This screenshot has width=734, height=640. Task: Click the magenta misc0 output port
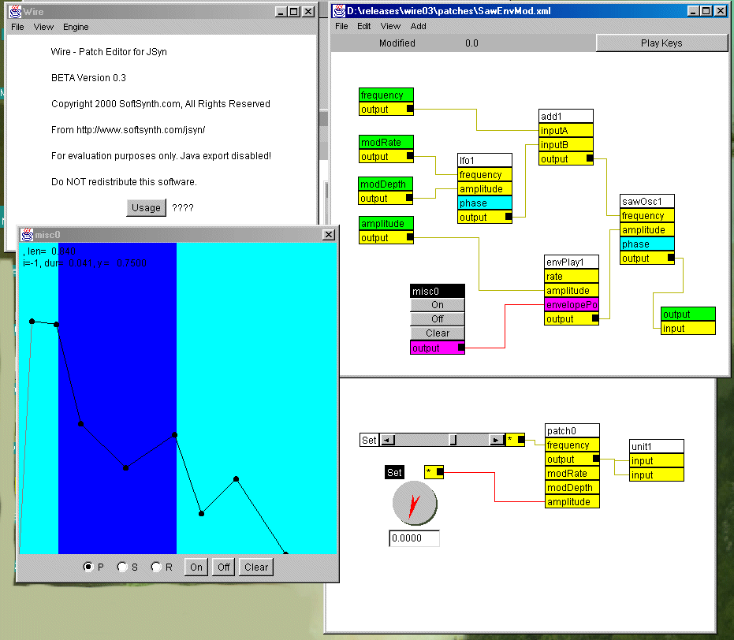[461, 348]
